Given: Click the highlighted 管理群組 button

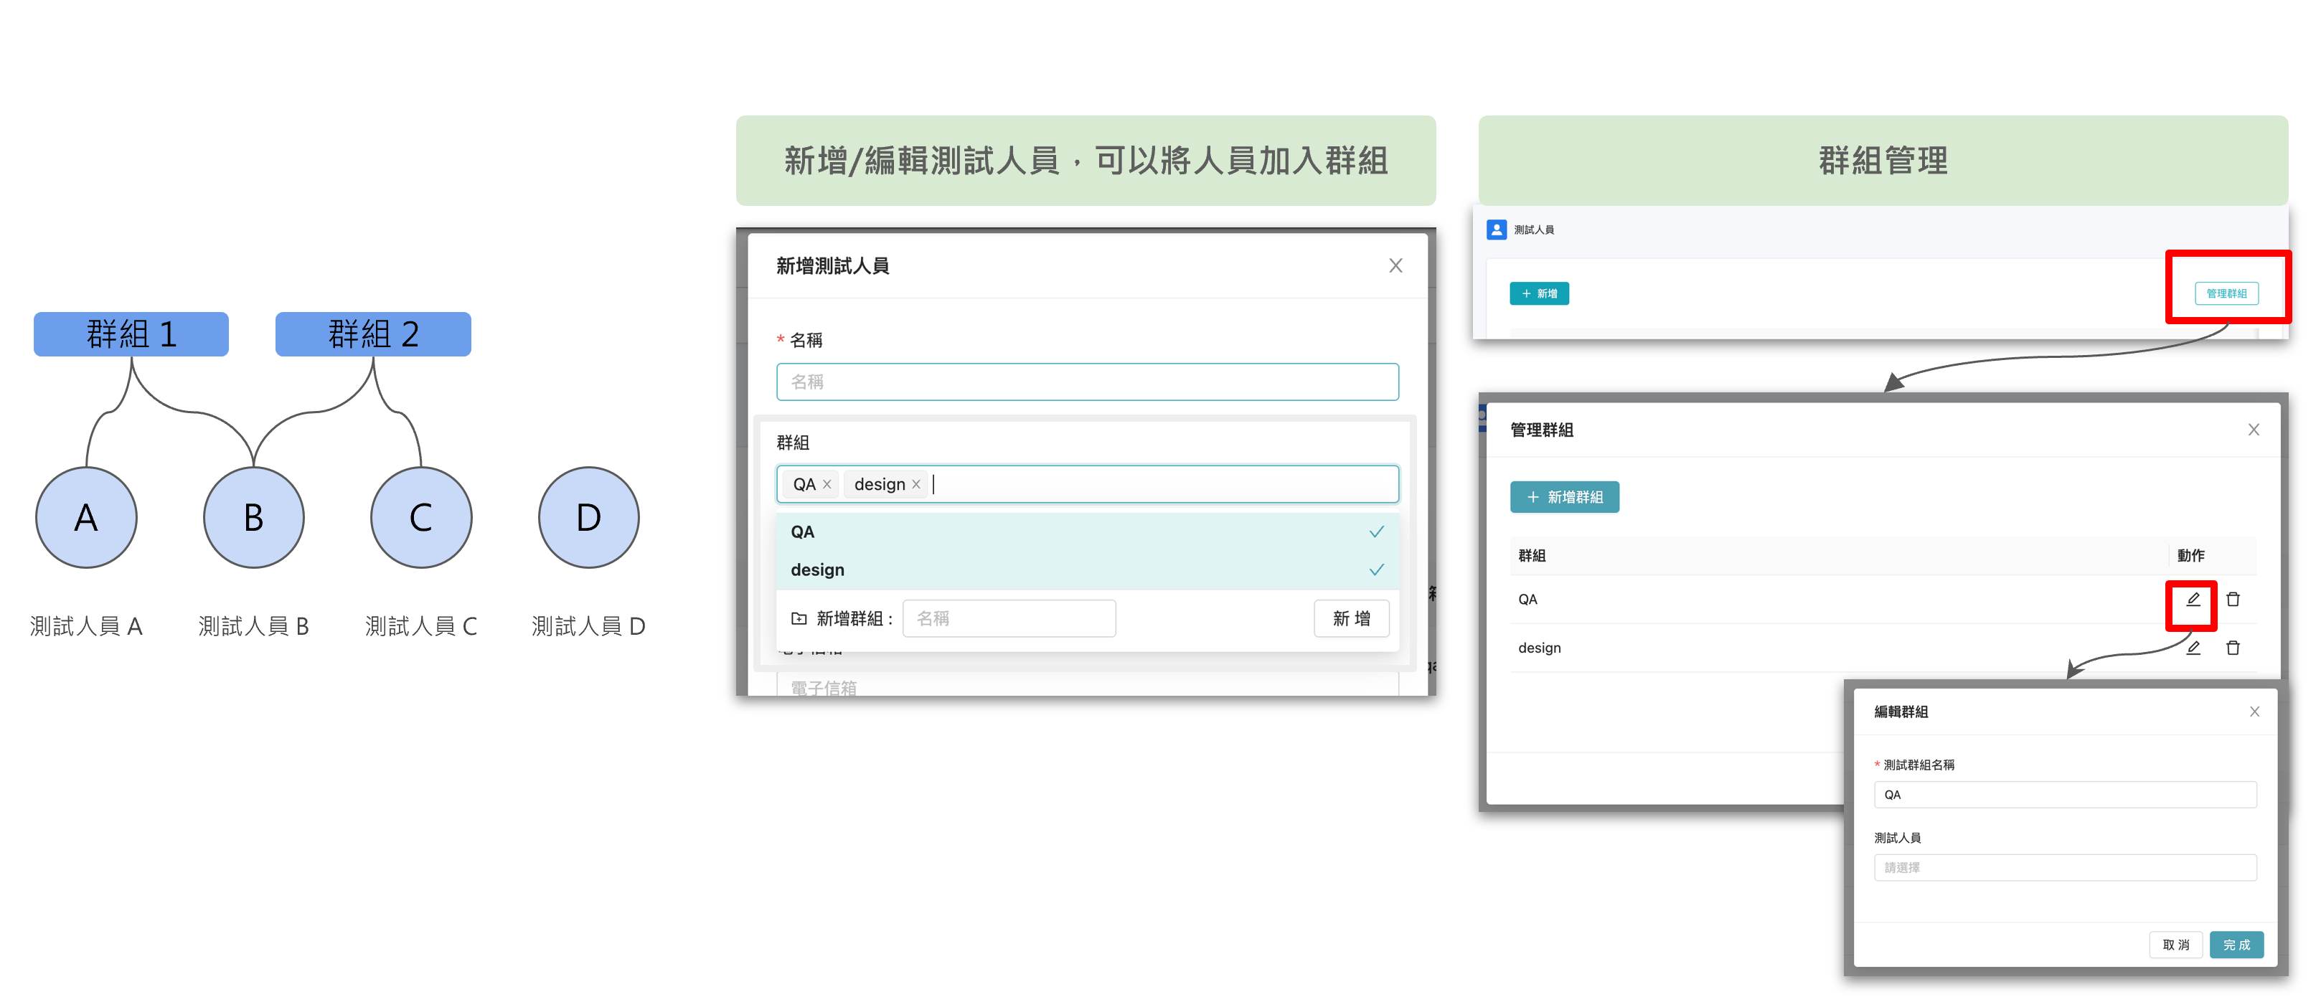Looking at the screenshot, I should pos(2227,292).
